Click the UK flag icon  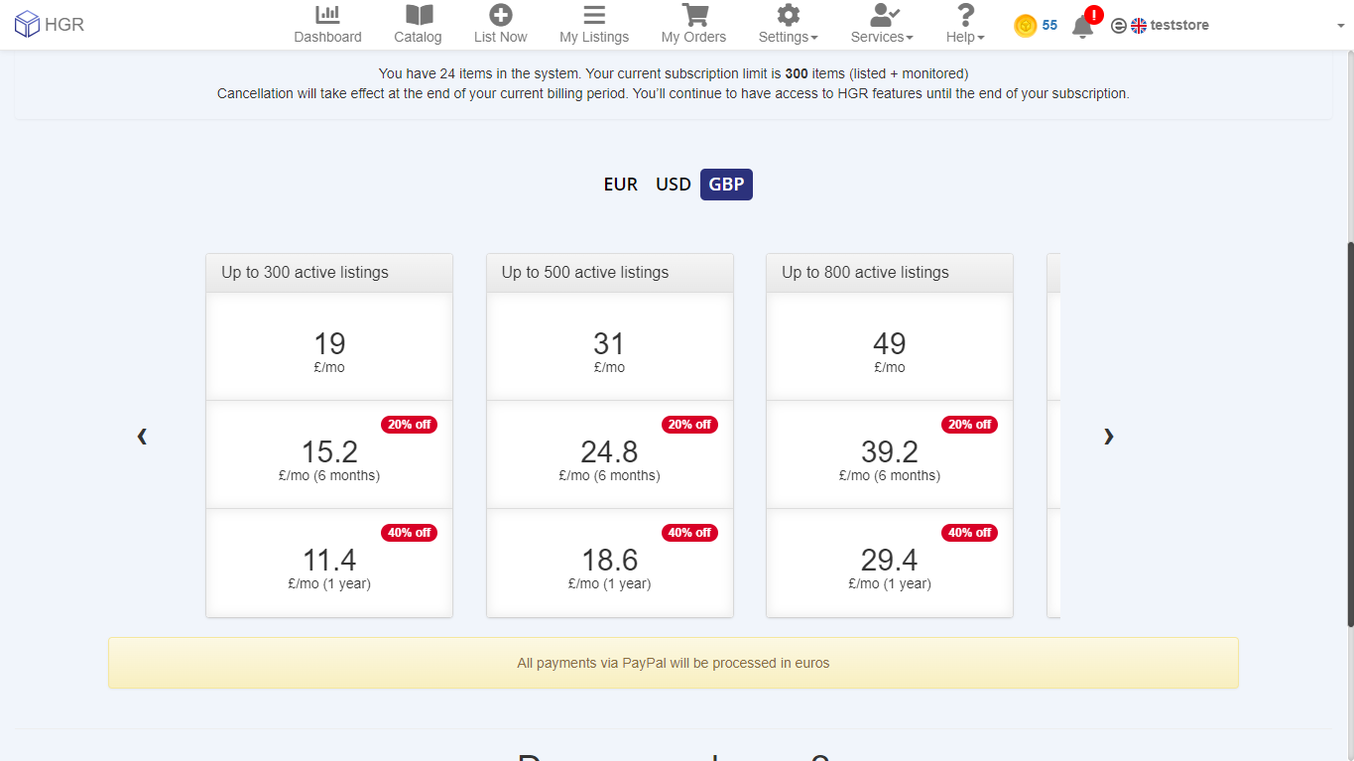tap(1139, 26)
